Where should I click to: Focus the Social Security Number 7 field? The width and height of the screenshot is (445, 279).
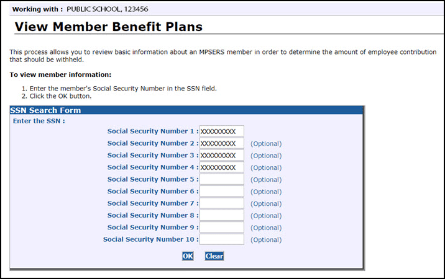click(222, 203)
